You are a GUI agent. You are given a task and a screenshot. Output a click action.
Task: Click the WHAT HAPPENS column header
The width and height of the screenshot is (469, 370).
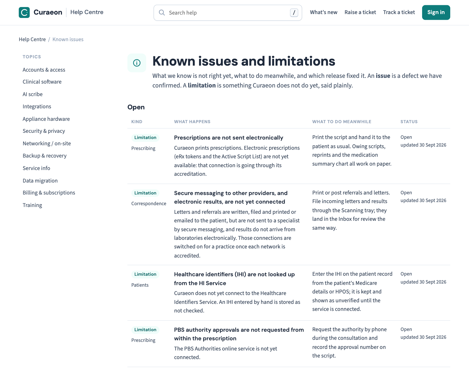click(x=192, y=122)
